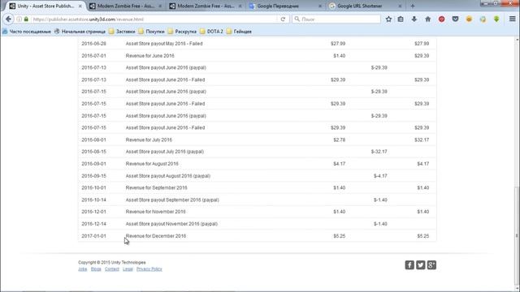Switch to first Modern Zombie Free tab
This screenshot has height=292, width=520.
click(x=126, y=6)
